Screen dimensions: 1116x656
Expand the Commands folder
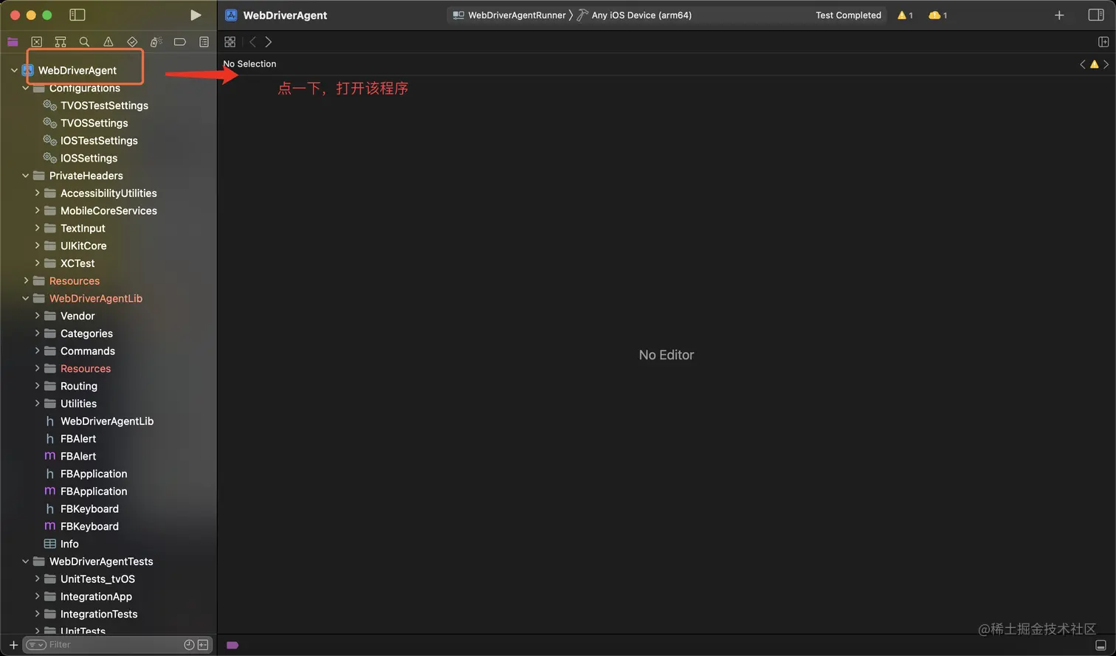point(37,351)
